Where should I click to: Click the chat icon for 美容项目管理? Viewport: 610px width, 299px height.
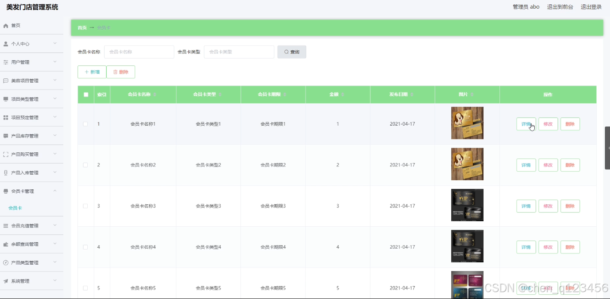tap(6, 81)
